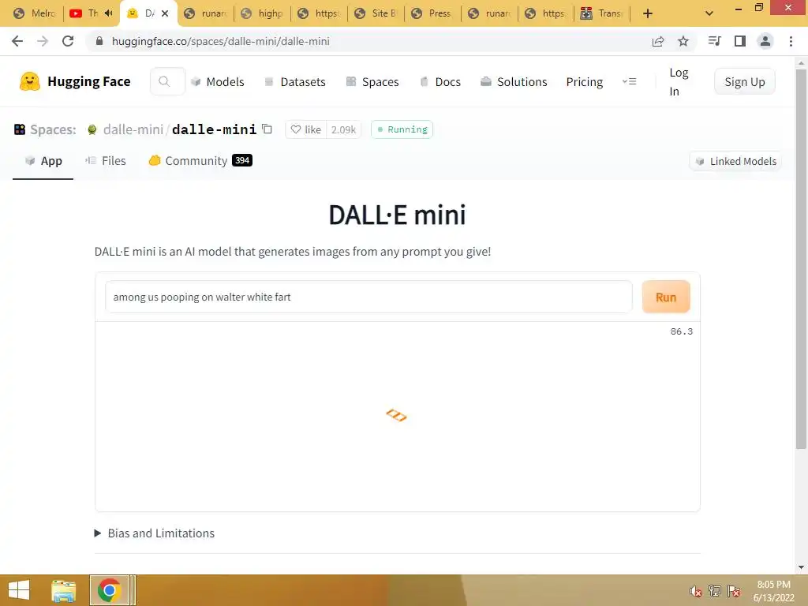This screenshot has height=606, width=808.
Task: Open the network tray icon
Action: (715, 591)
